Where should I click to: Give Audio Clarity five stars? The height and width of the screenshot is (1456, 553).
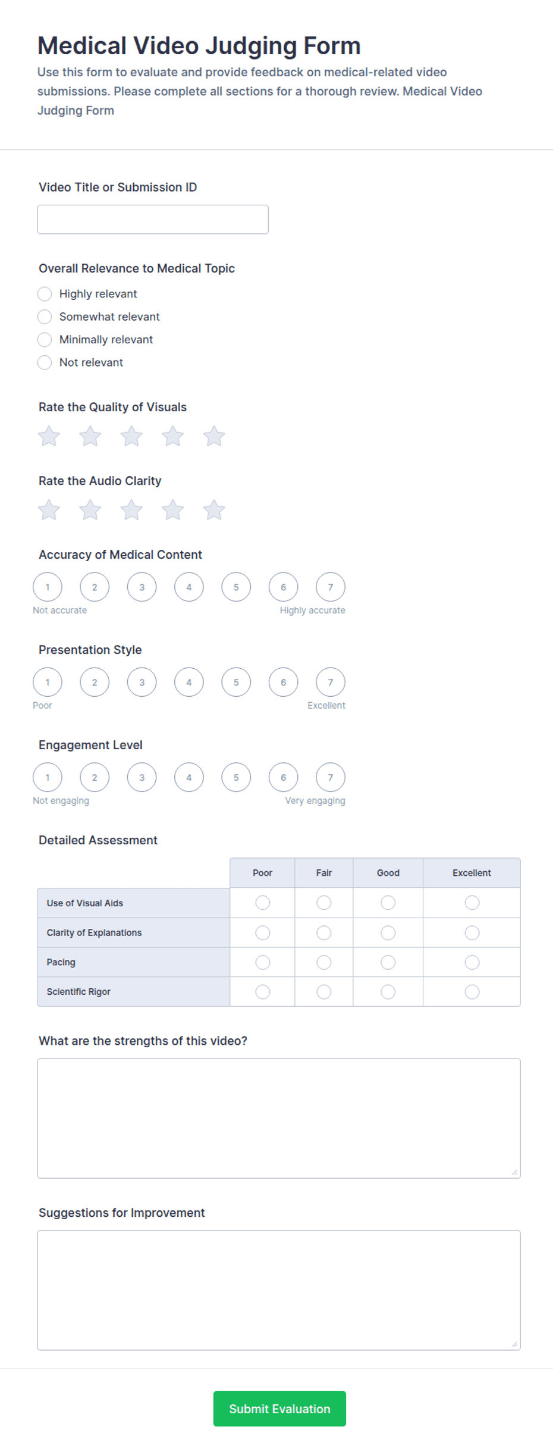point(214,510)
